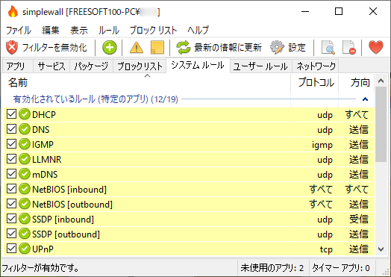Click green status icon of mDNS row
The height and width of the screenshot is (277, 391).
tap(25, 174)
